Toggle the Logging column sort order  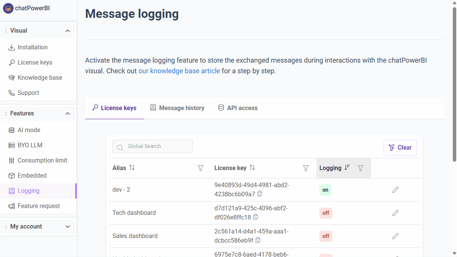[347, 168]
